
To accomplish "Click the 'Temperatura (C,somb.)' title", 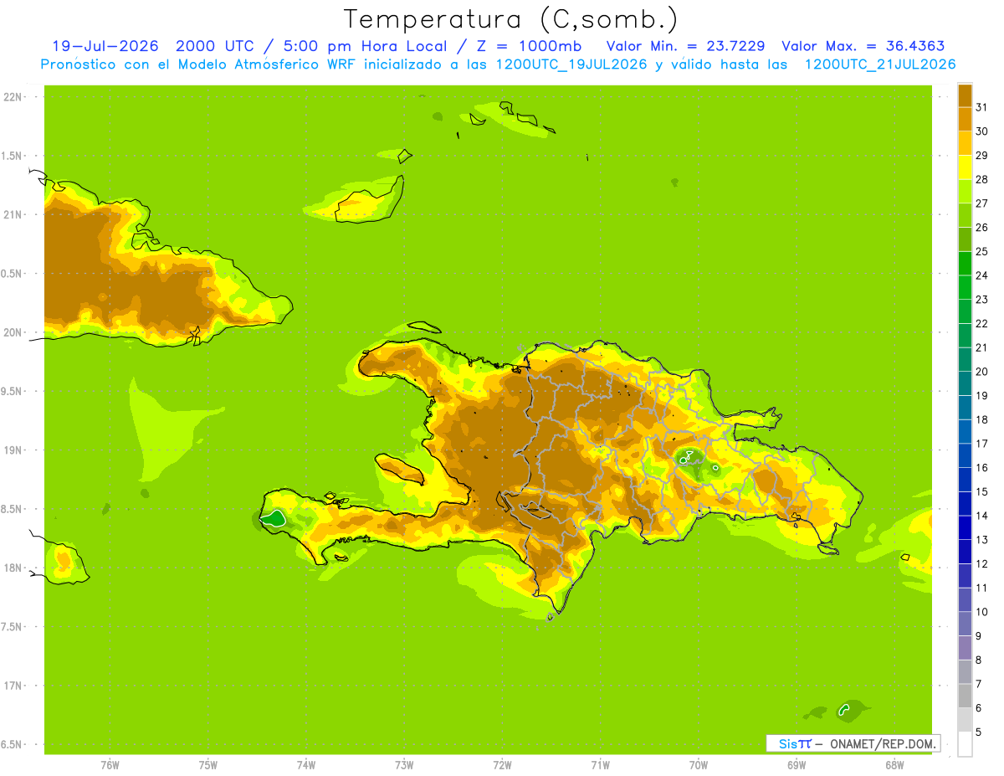I will [511, 19].
